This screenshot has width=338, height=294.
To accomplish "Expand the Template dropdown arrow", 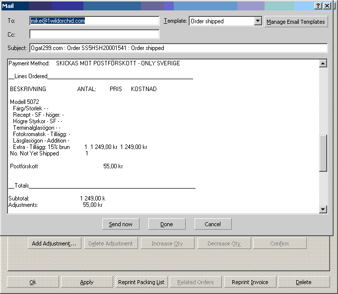I will pos(258,21).
